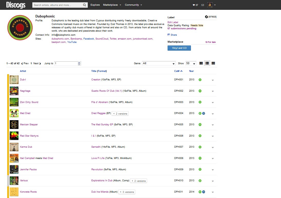Open the row actions arrow for DPH005
281x198 pixels.
tap(213, 125)
